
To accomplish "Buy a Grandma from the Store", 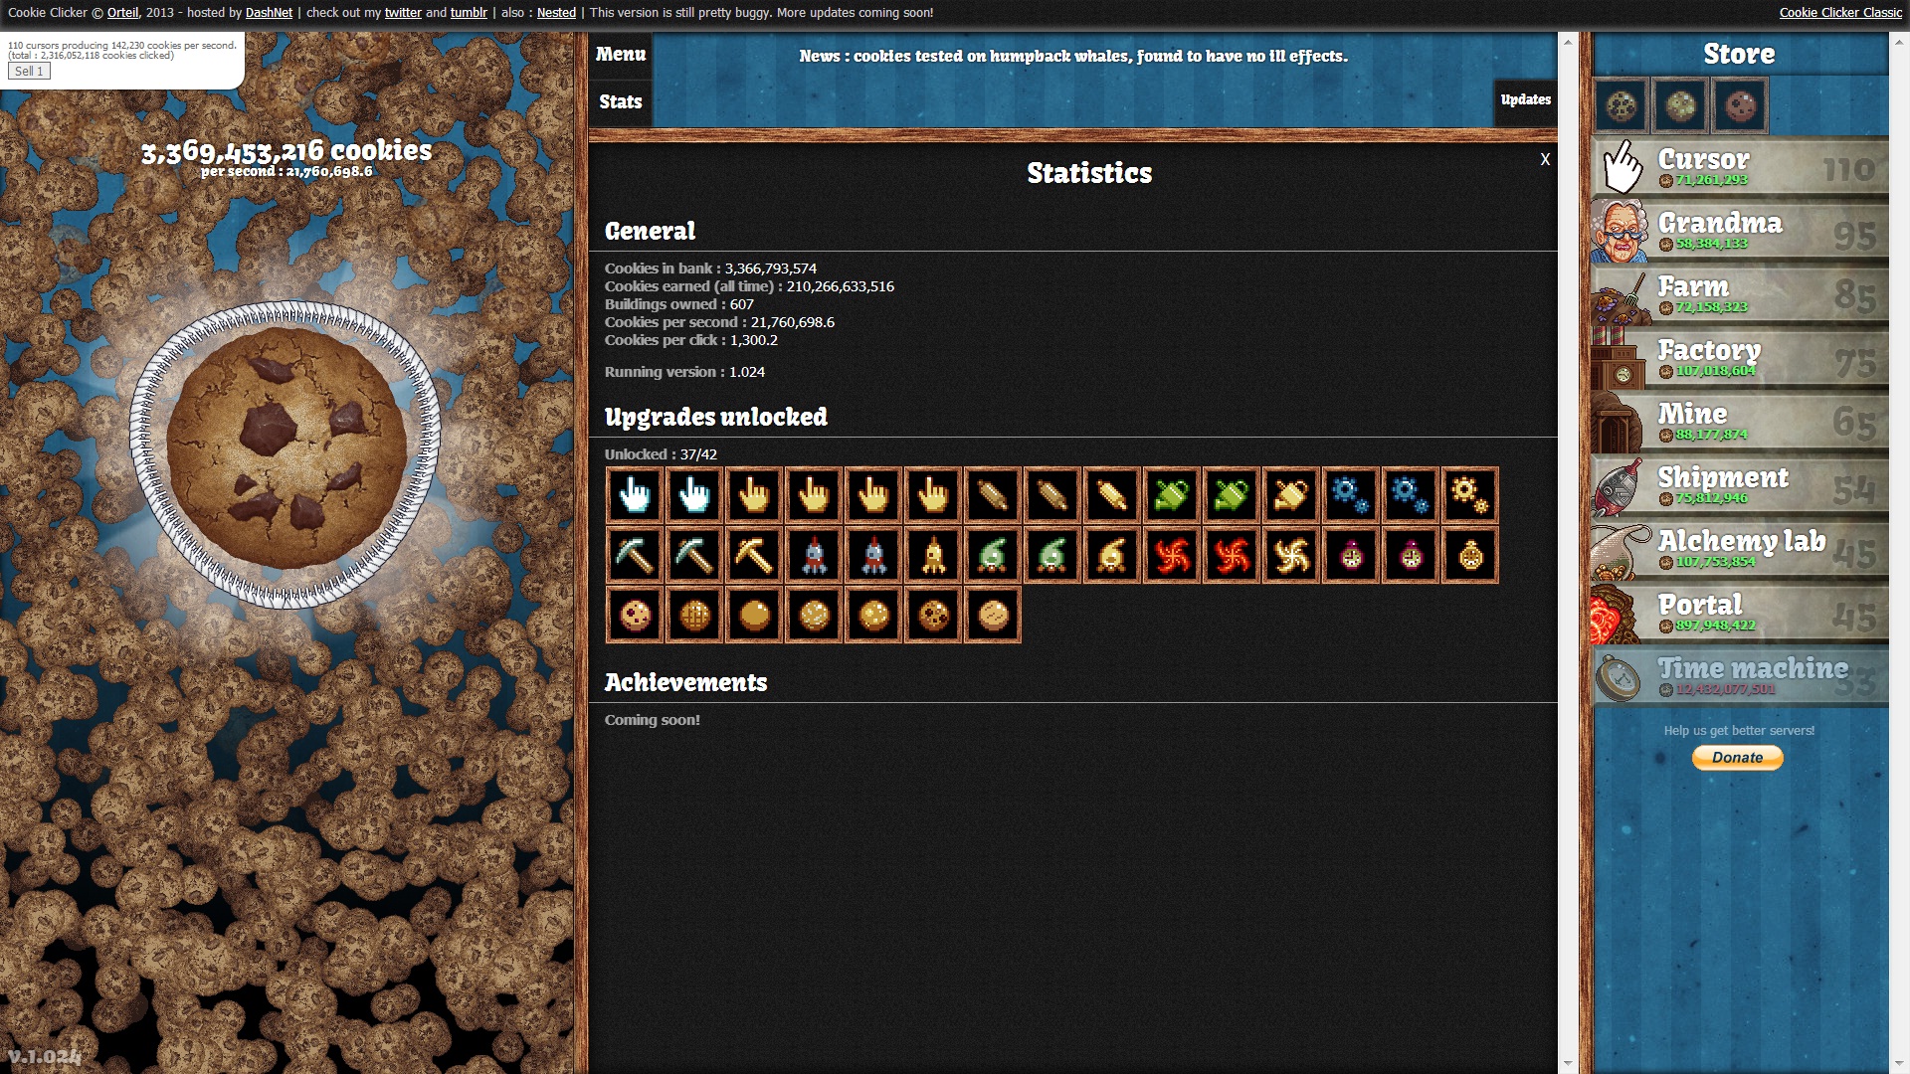I will point(1739,231).
